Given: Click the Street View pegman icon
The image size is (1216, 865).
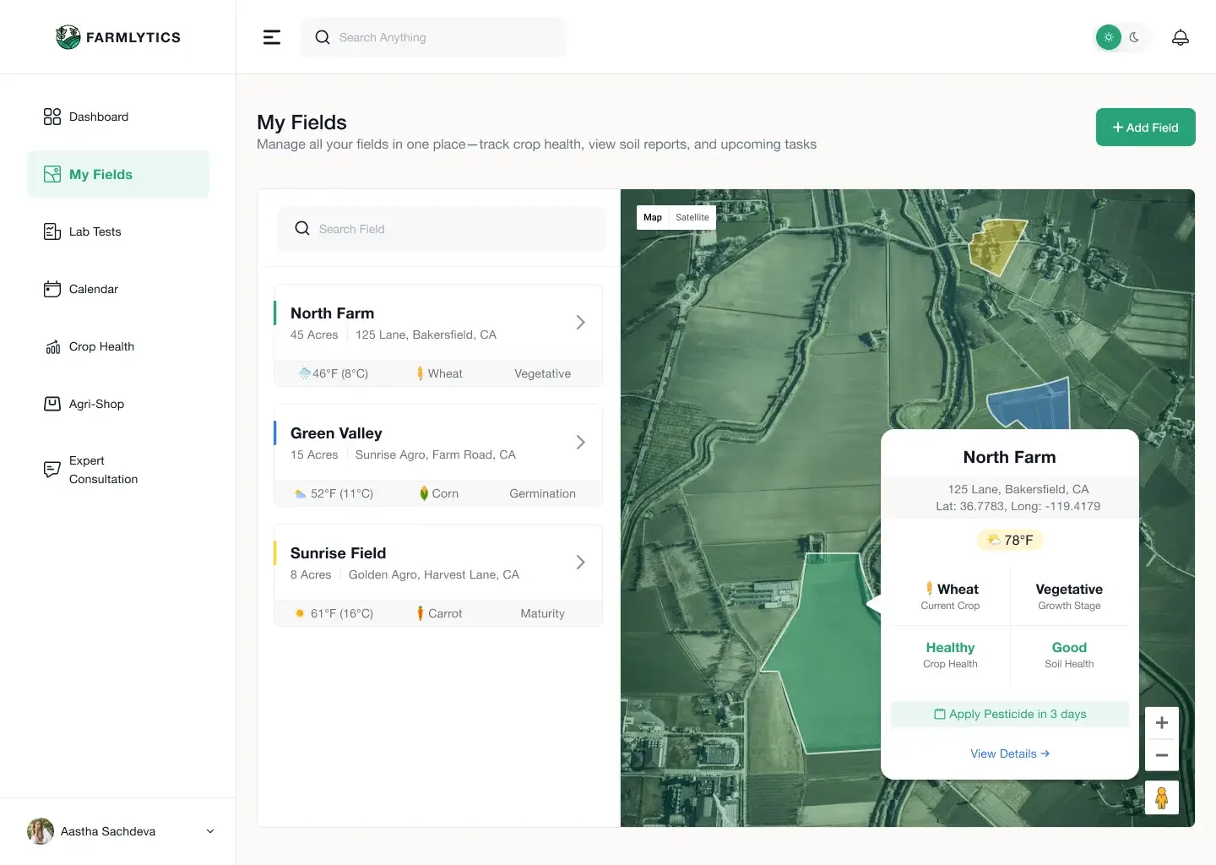Looking at the screenshot, I should click(x=1161, y=797).
